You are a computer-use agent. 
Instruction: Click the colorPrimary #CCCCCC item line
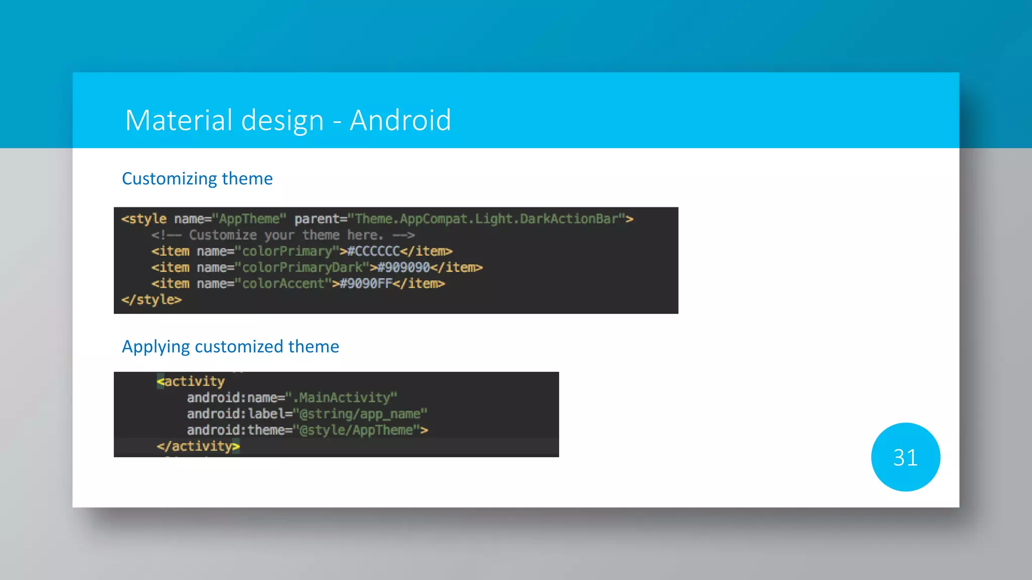pyautogui.click(x=302, y=251)
